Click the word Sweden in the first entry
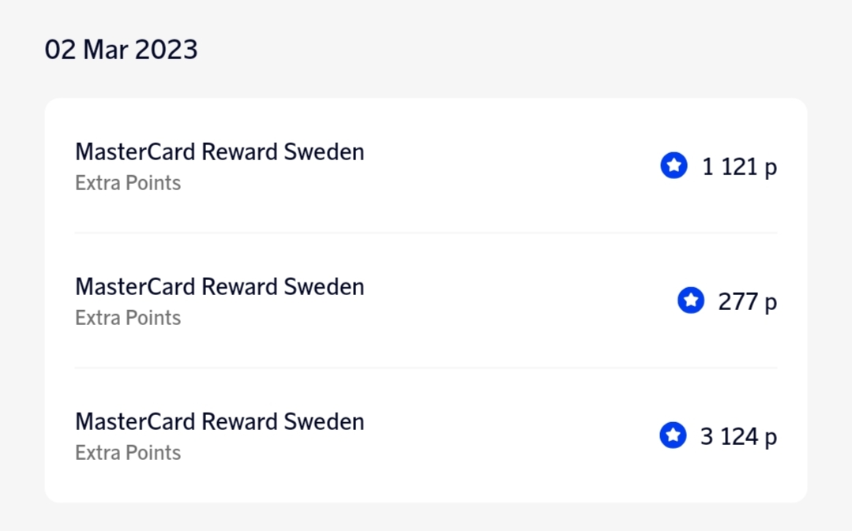The height and width of the screenshot is (531, 852). pyautogui.click(x=324, y=151)
